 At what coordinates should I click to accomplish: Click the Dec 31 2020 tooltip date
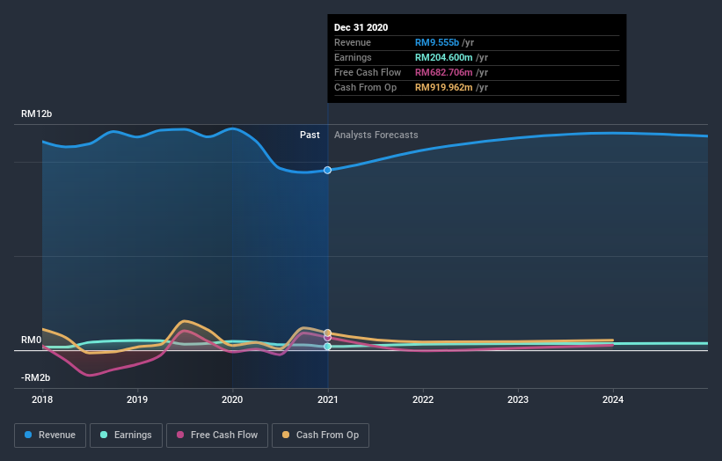361,27
